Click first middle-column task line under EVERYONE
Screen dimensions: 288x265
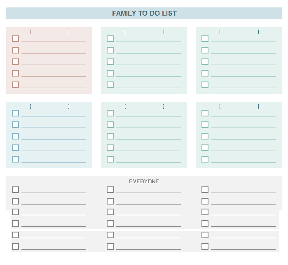point(148,190)
